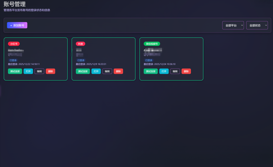Test connection for the 微信视频号 account

(x=151, y=71)
